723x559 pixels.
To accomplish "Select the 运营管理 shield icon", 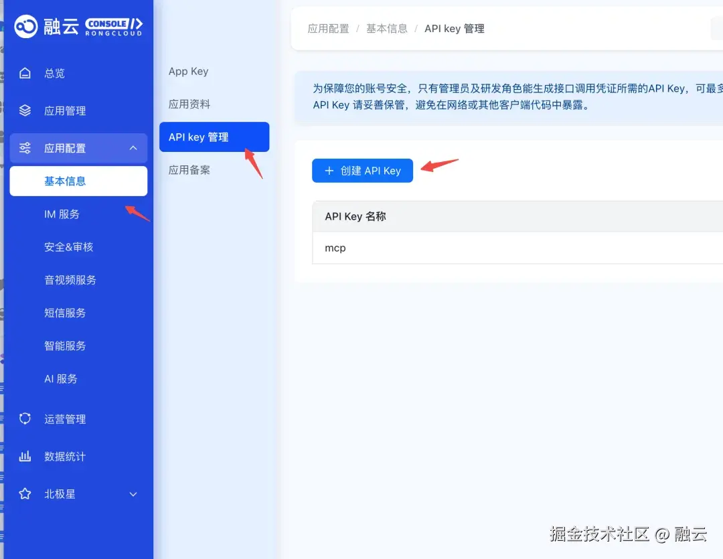I will tap(25, 418).
